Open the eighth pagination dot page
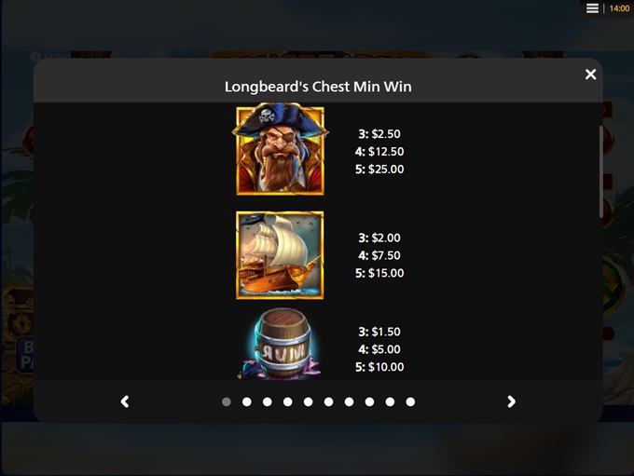Image resolution: width=634 pixels, height=476 pixels. pos(369,401)
